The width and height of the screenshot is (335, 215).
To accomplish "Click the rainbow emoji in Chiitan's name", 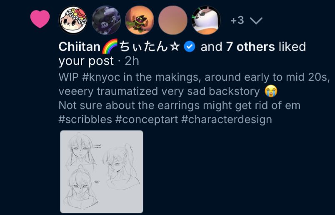I will point(110,46).
